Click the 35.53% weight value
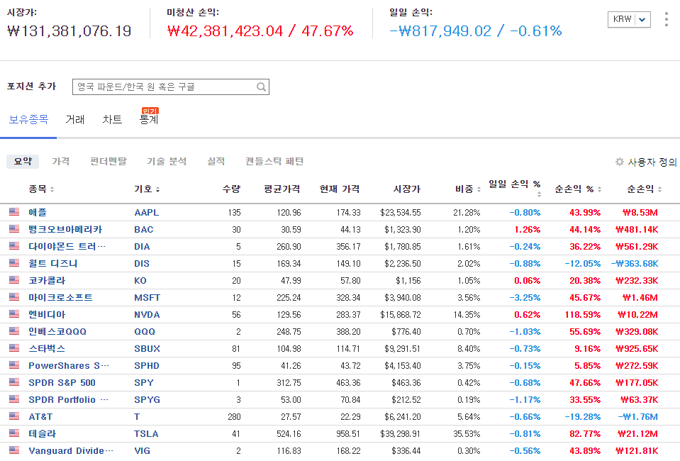 click(x=467, y=433)
